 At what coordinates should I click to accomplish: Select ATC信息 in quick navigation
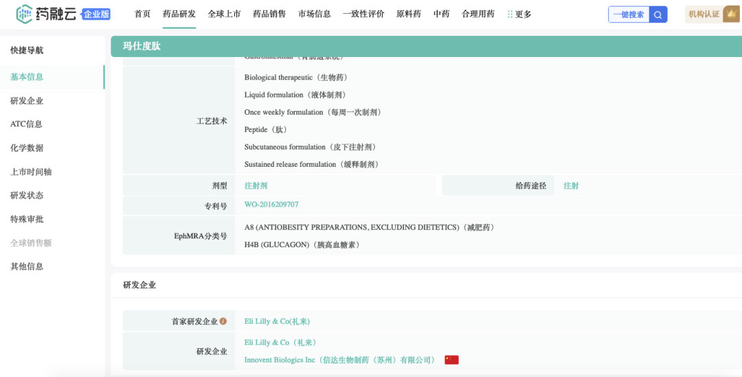26,124
